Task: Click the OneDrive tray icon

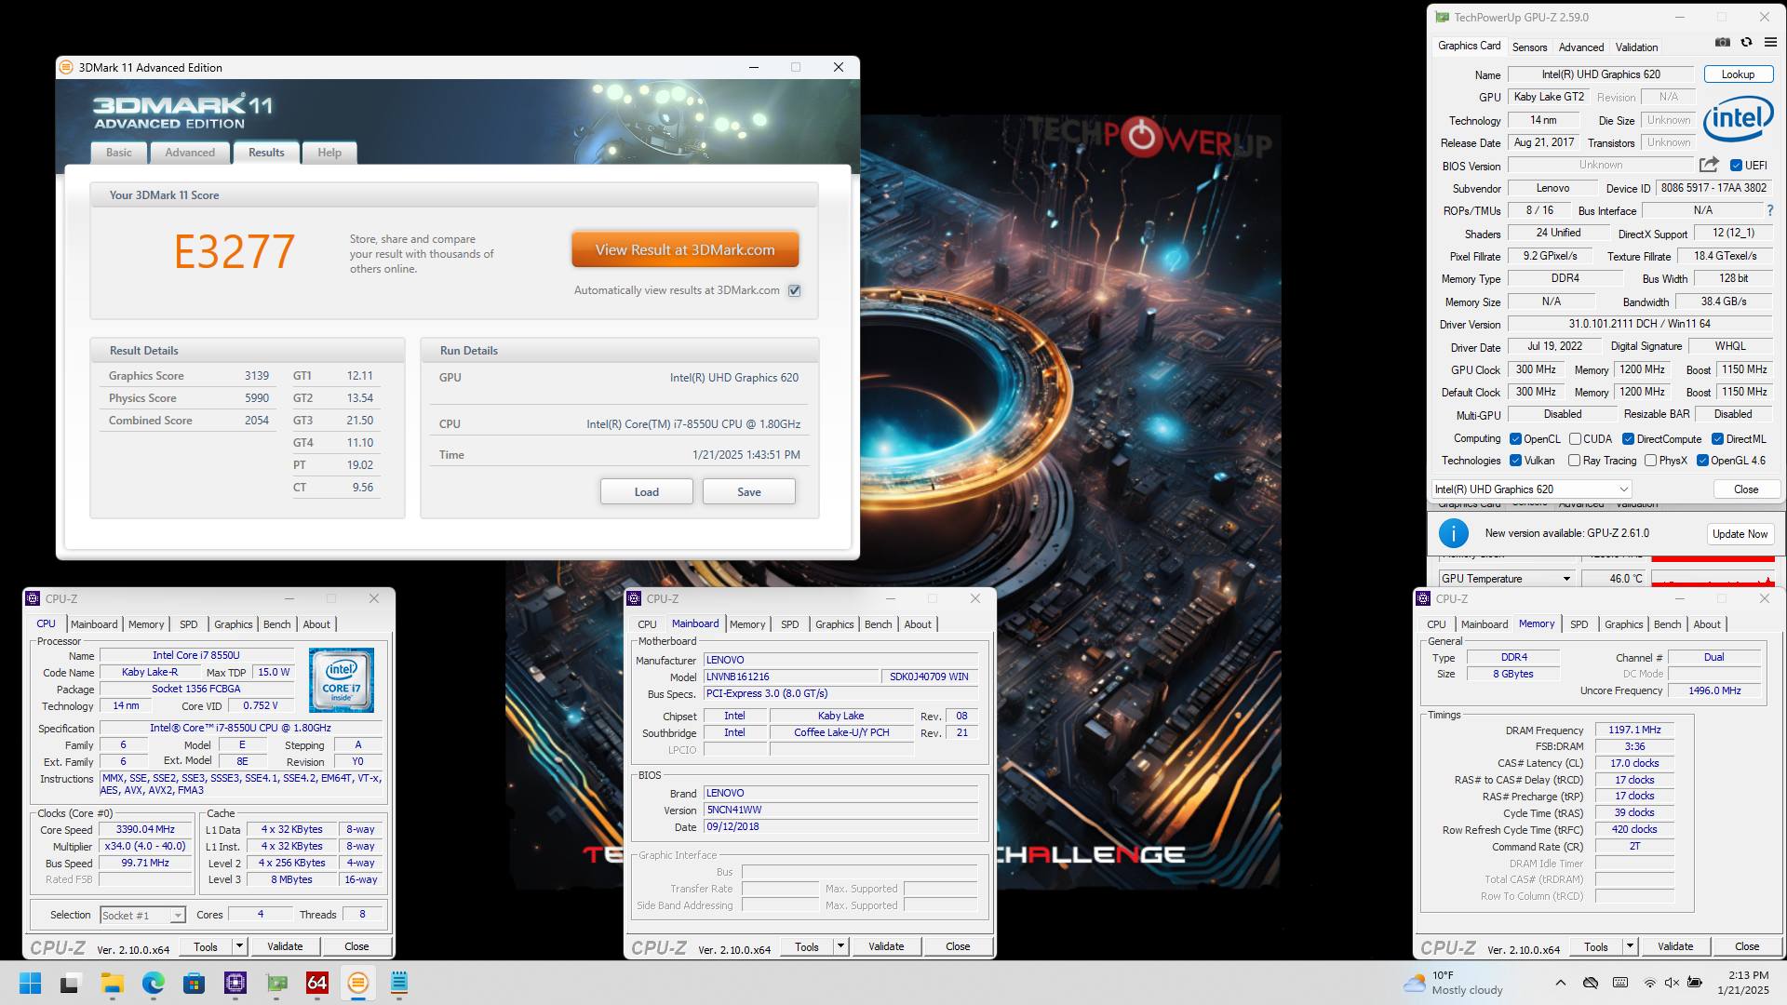Action: coord(1591,983)
